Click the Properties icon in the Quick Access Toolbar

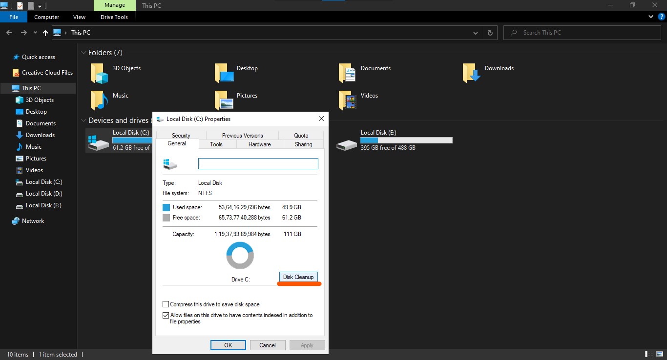tap(20, 5)
